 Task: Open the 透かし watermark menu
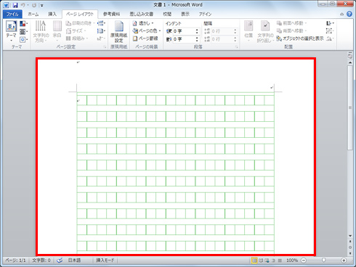143,23
